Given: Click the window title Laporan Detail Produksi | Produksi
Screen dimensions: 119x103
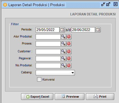Looking at the screenshot, I should 36,5.
